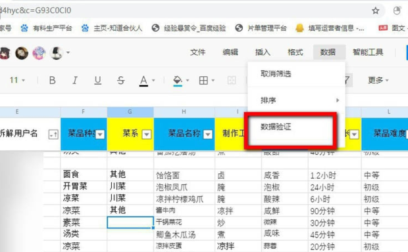Image resolution: width=408 pixels, height=252 pixels.
Task: Open the fill color dropdown arrow
Action: (188, 81)
